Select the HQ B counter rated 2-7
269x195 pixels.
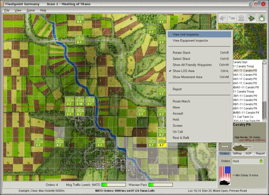(x=69, y=102)
